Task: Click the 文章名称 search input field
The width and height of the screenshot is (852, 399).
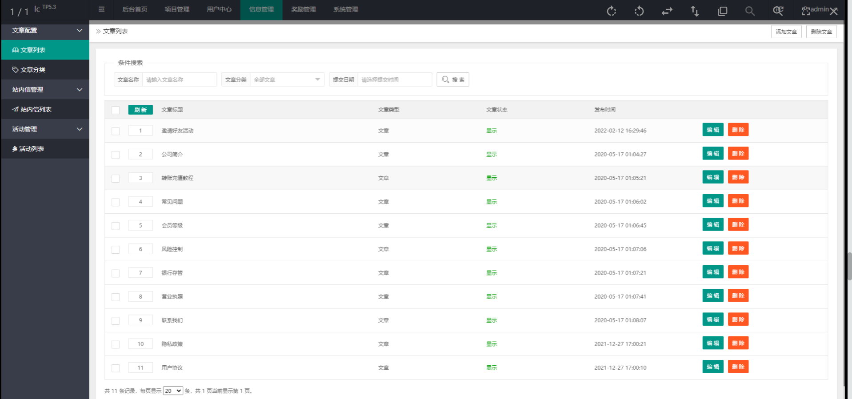Action: coord(179,80)
